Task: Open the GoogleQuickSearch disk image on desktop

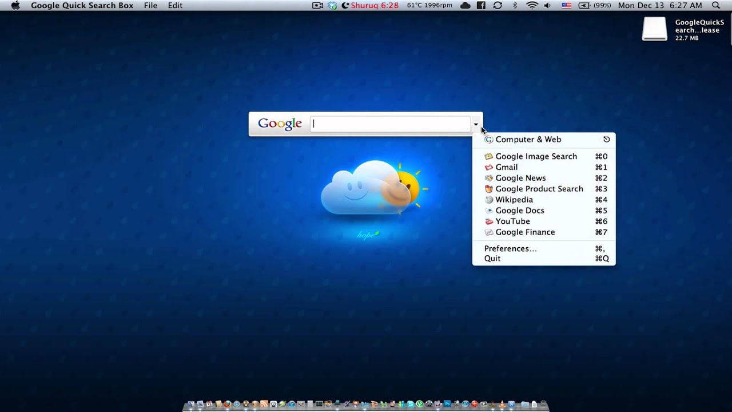Action: click(x=655, y=29)
